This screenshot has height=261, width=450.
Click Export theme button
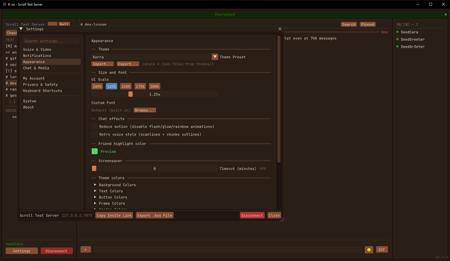click(128, 64)
